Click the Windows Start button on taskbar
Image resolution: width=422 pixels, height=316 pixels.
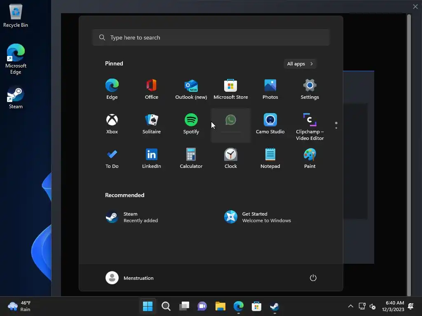(x=148, y=306)
